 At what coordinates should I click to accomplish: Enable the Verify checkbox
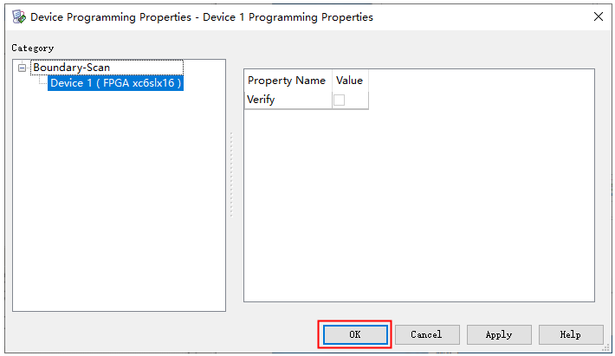339,100
